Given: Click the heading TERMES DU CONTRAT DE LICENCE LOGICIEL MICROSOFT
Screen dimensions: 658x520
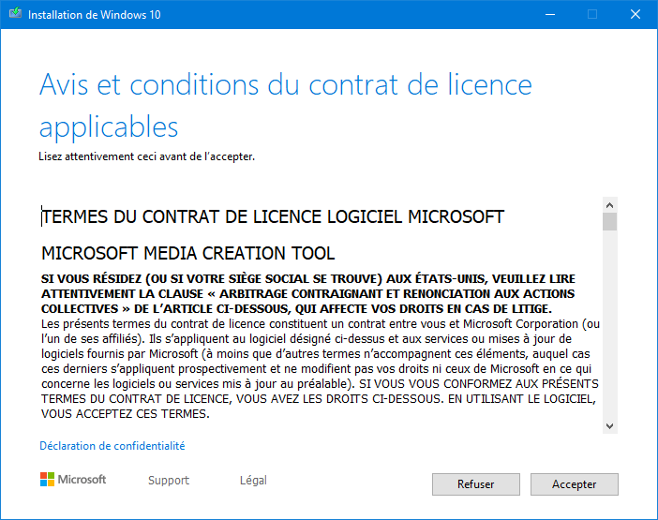Looking at the screenshot, I should pyautogui.click(x=273, y=216).
